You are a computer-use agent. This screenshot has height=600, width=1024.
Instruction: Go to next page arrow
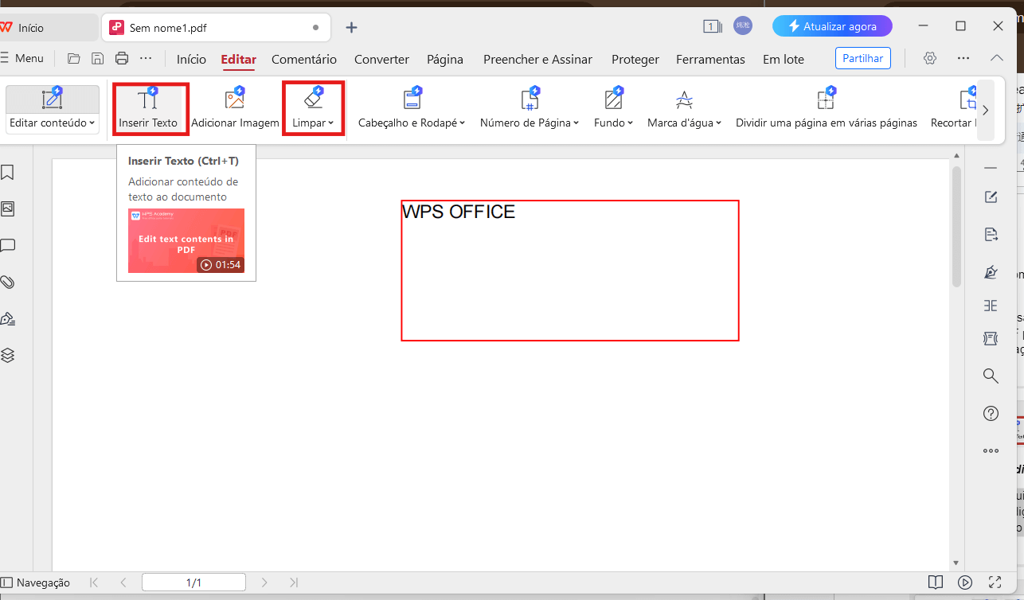click(265, 582)
